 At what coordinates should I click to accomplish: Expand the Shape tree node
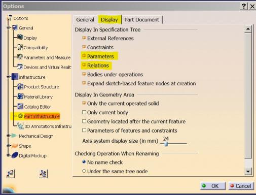click(x=8, y=146)
